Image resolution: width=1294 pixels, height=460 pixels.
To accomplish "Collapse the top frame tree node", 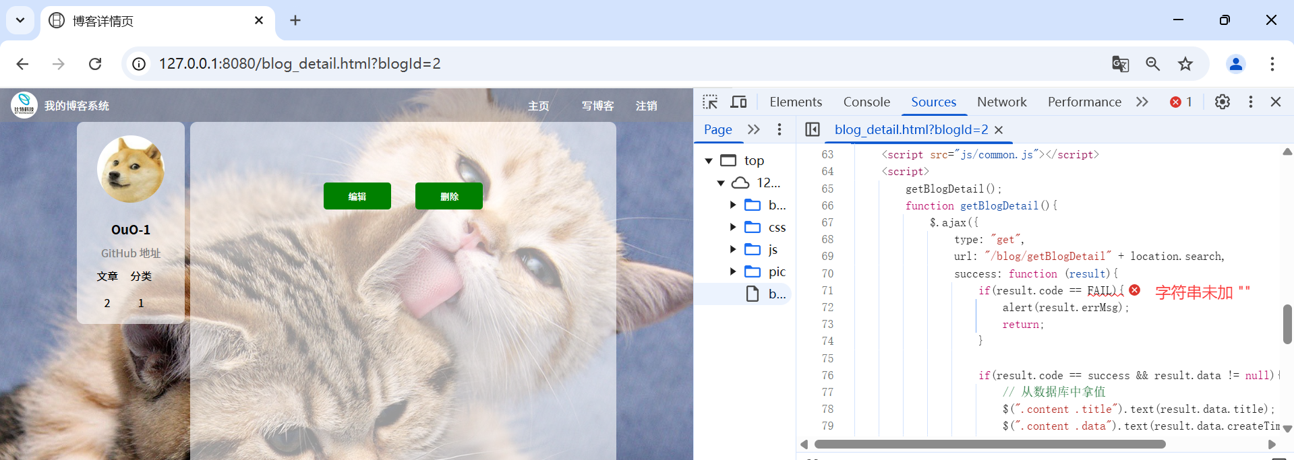I will coord(709,161).
